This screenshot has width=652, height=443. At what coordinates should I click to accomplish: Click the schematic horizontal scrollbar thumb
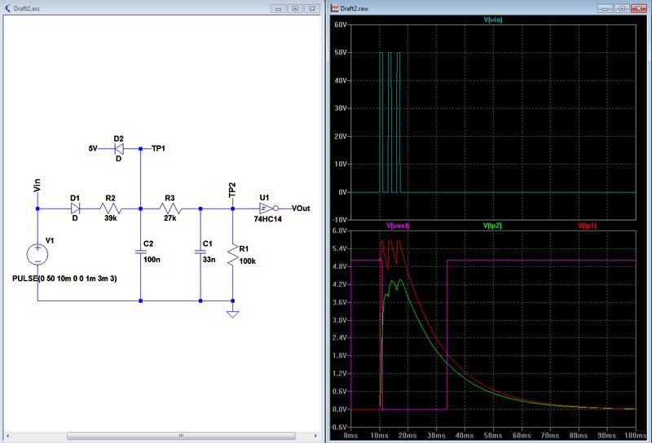pyautogui.click(x=181, y=436)
